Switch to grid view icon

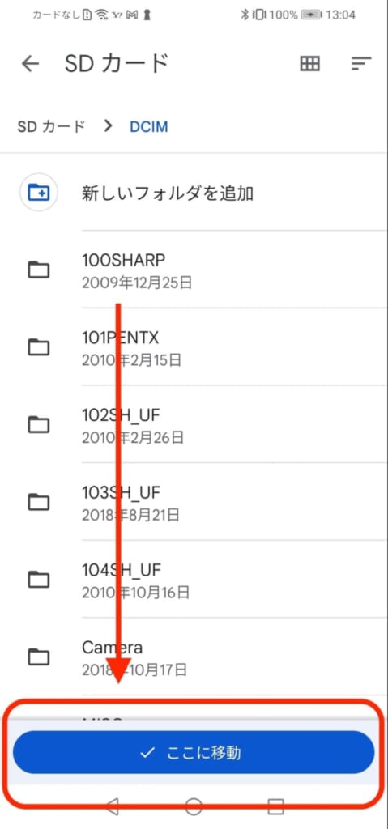click(x=310, y=64)
